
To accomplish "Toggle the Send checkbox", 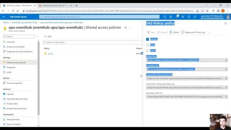I will (148, 45).
